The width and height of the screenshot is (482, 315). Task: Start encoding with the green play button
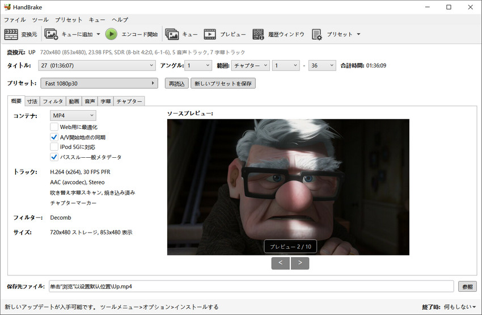pos(111,34)
